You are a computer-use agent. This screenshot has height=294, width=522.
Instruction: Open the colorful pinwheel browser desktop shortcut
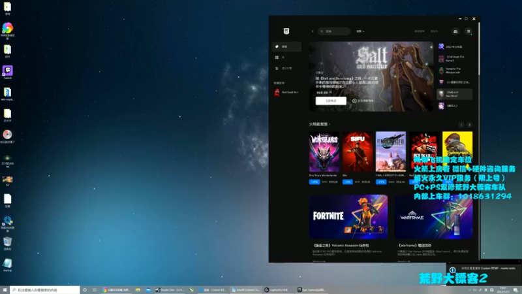pos(7,31)
